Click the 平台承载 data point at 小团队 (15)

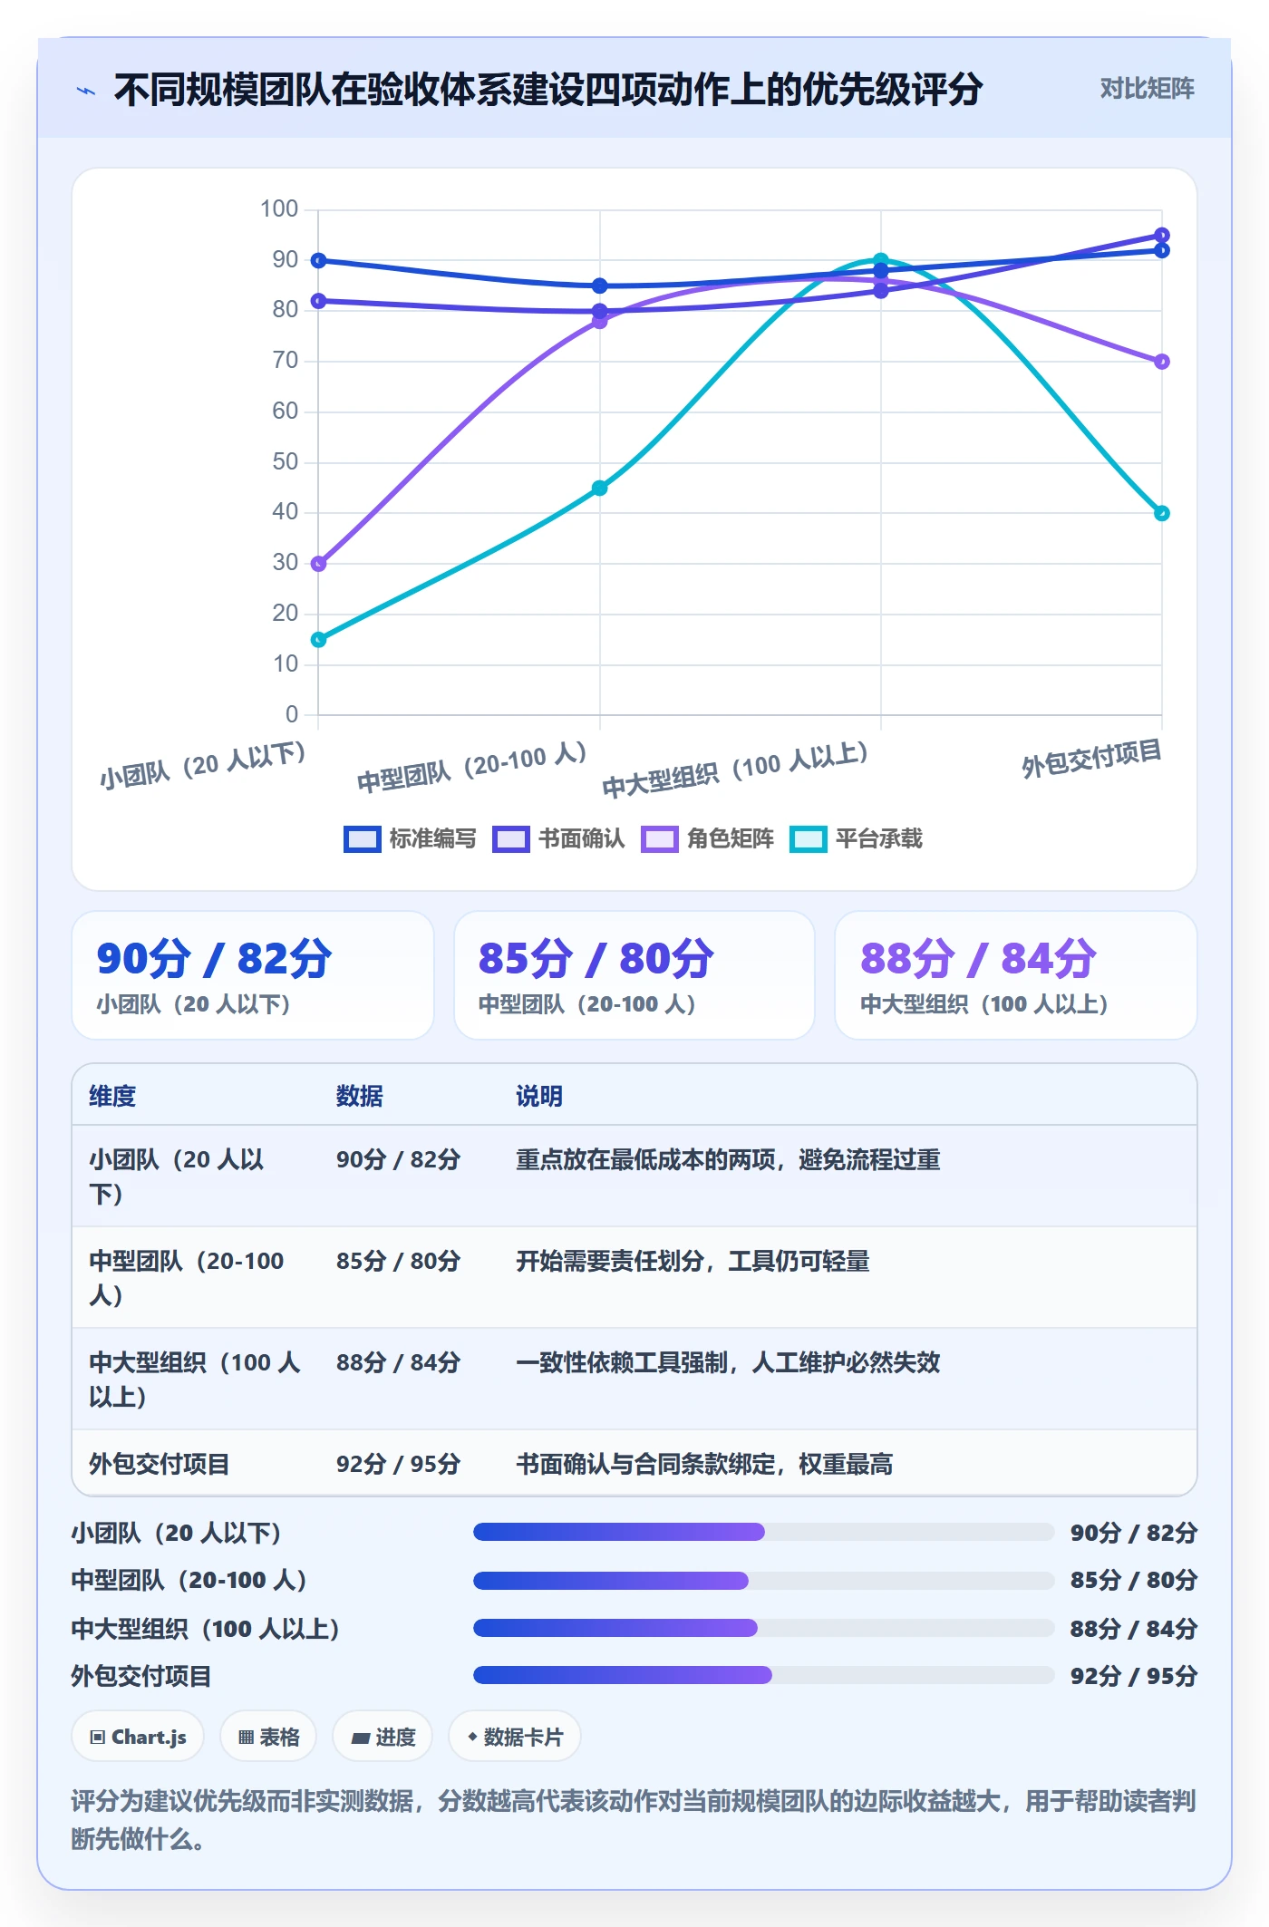(x=319, y=640)
